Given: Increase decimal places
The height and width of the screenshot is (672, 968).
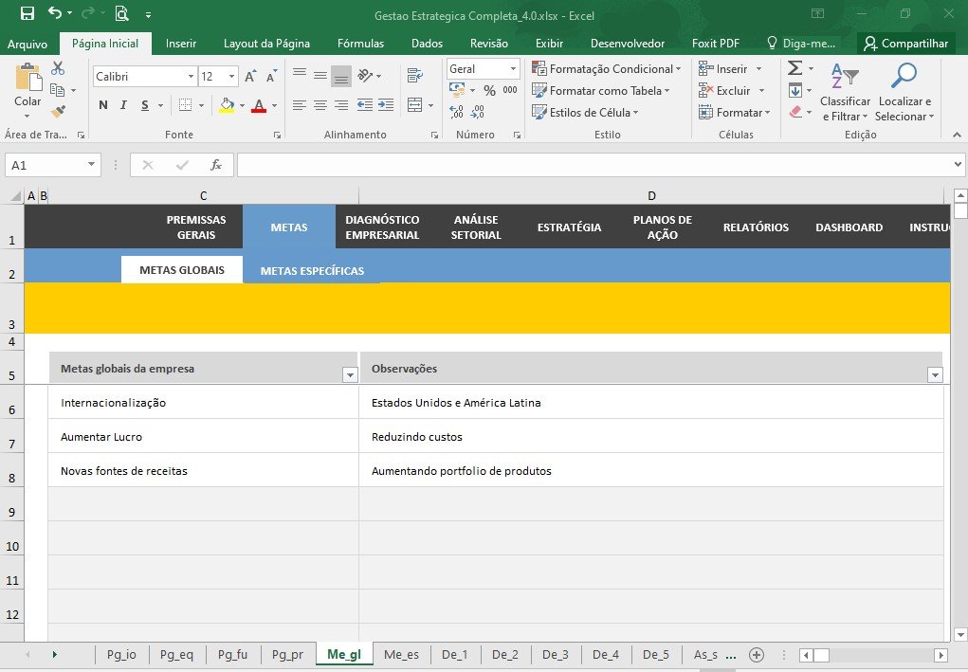Looking at the screenshot, I should pos(456,112).
